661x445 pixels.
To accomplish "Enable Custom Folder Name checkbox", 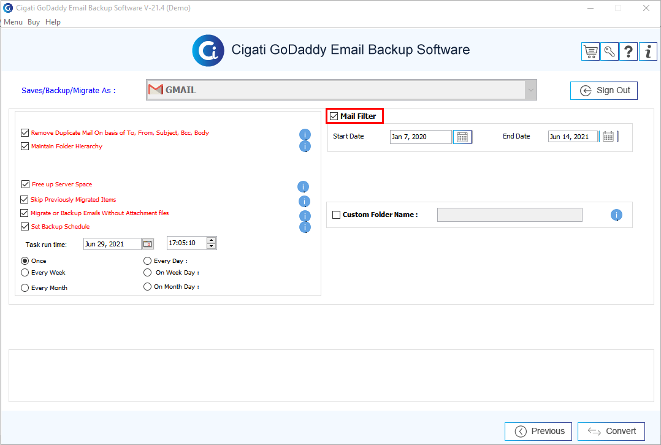I will pyautogui.click(x=337, y=215).
